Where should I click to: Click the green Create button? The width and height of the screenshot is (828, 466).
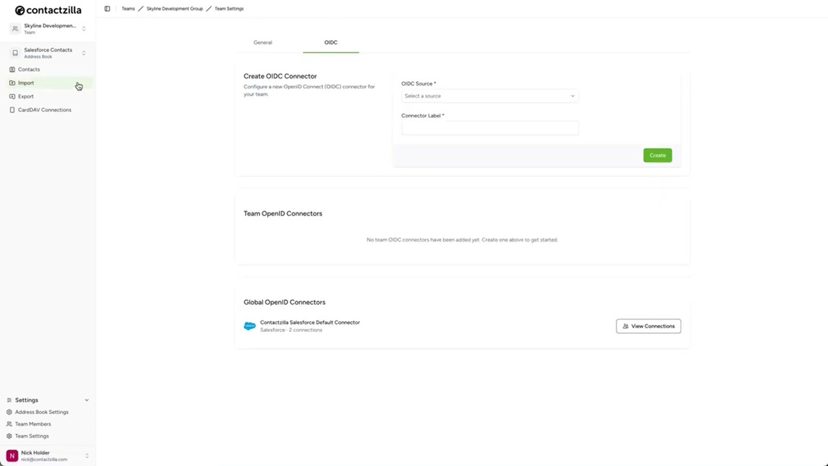click(657, 155)
